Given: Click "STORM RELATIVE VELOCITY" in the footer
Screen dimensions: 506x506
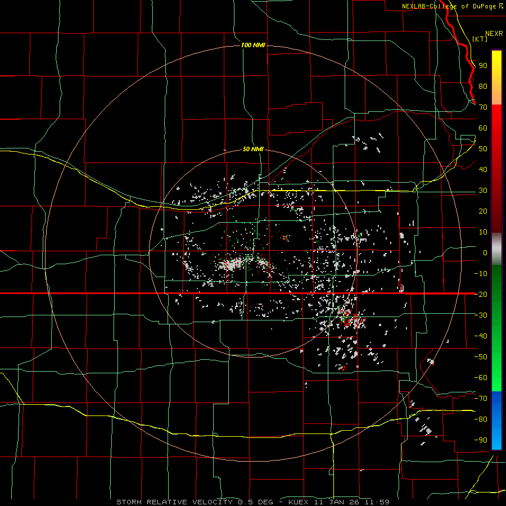Looking at the screenshot, I should (x=174, y=502).
